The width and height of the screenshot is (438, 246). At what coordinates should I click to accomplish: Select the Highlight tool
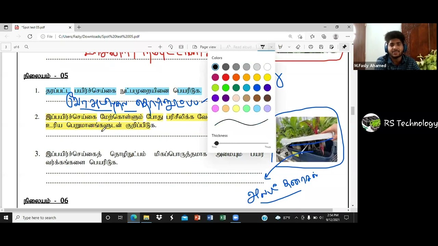280,47
